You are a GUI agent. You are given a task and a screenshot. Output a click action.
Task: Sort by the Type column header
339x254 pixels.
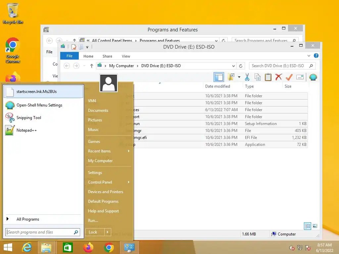[263, 86]
